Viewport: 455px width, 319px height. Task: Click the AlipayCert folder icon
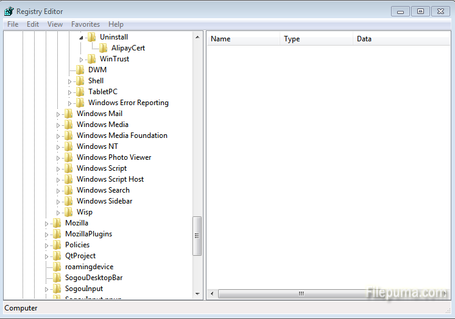click(104, 48)
